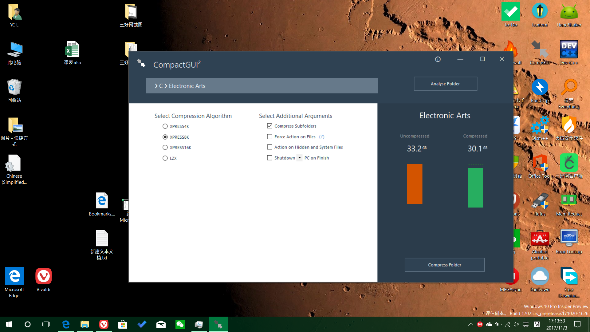The width and height of the screenshot is (590, 332).
Task: Open the Rufus desktop icon
Action: (x=540, y=201)
